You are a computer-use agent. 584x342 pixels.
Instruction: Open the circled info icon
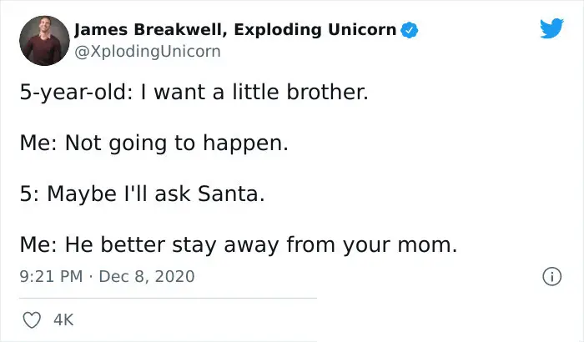[551, 276]
